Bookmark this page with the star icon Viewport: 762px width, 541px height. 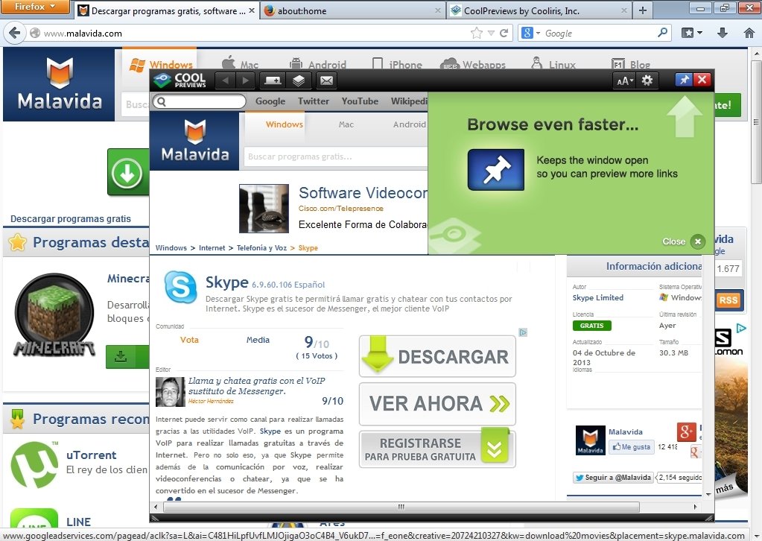pyautogui.click(x=477, y=33)
